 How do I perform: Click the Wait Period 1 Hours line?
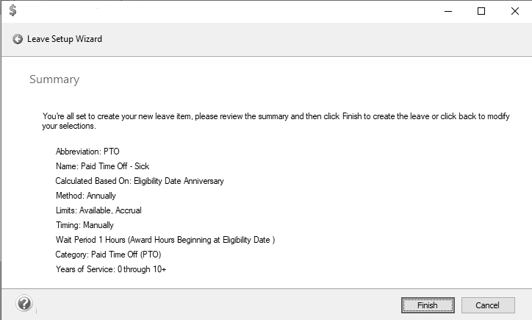(165, 240)
